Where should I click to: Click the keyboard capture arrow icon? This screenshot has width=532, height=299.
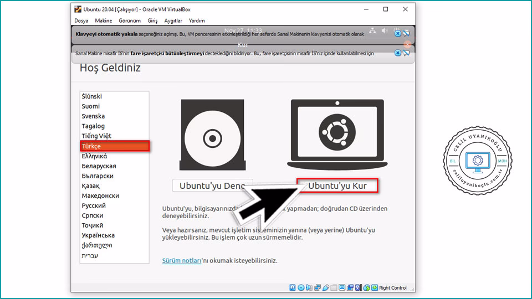pyautogui.click(x=375, y=287)
